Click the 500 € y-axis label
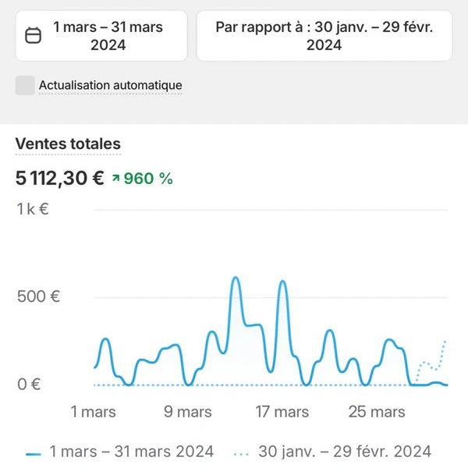Viewport: 468px width, 468px height. tap(40, 296)
